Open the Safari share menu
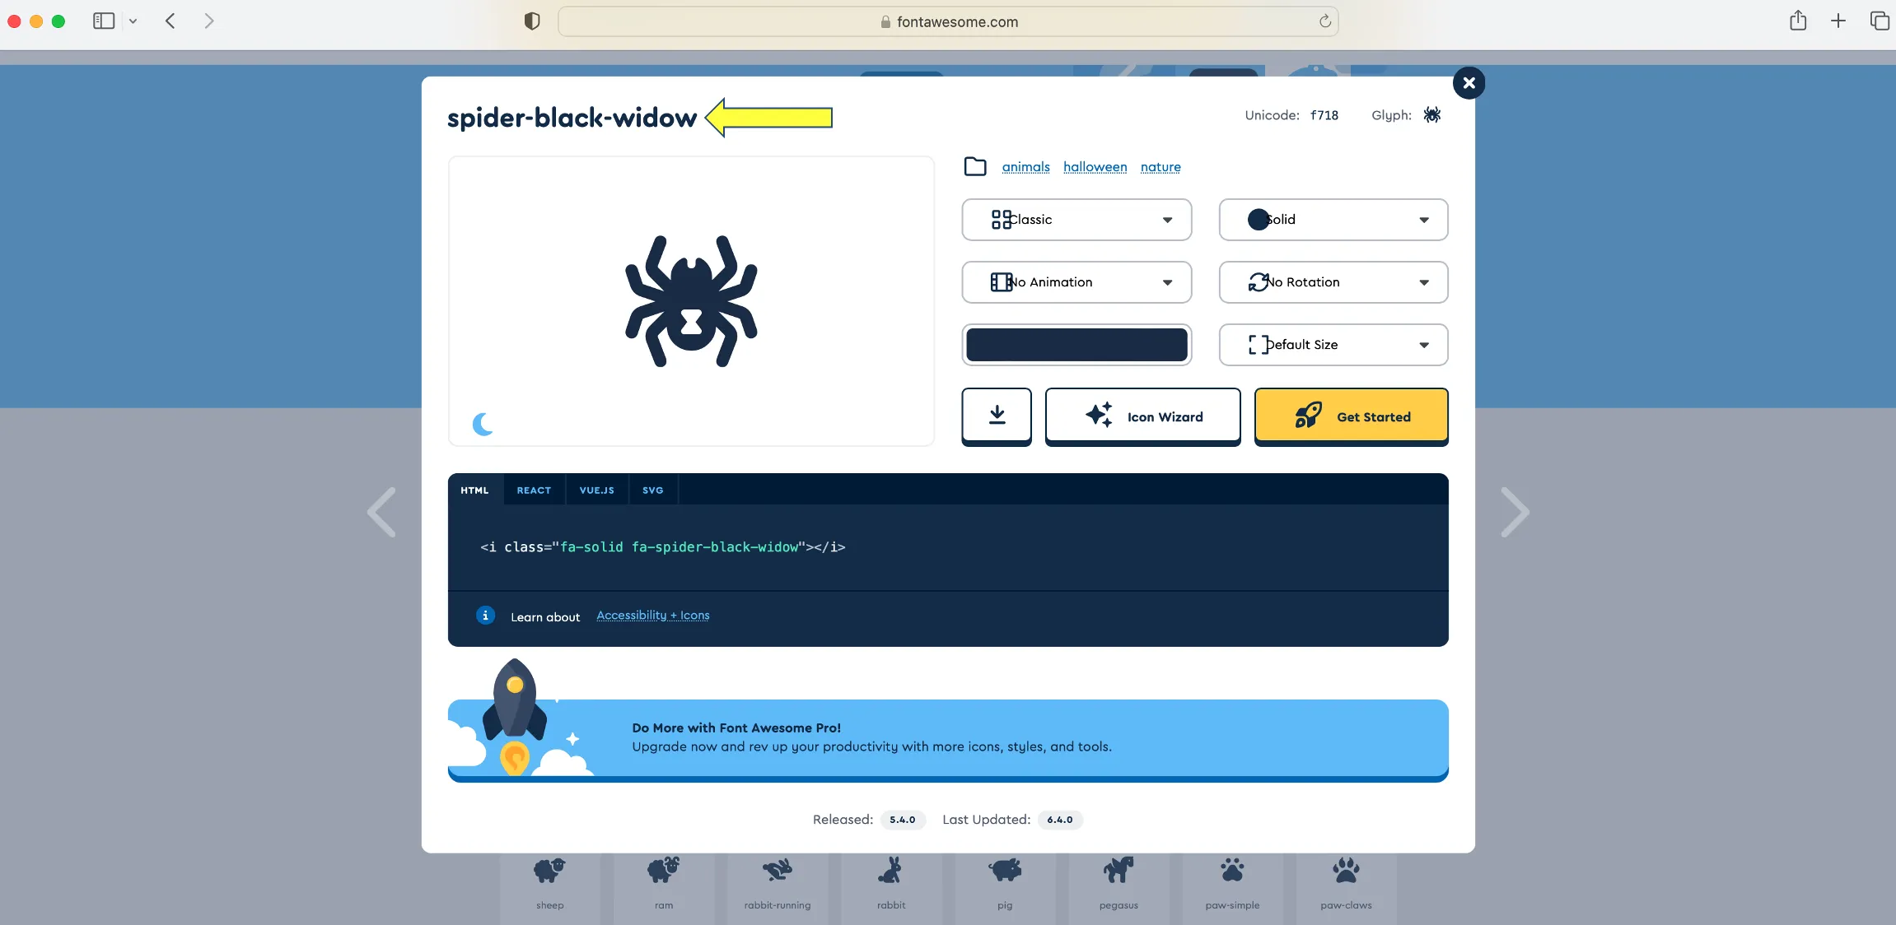The height and width of the screenshot is (925, 1896). (x=1798, y=21)
